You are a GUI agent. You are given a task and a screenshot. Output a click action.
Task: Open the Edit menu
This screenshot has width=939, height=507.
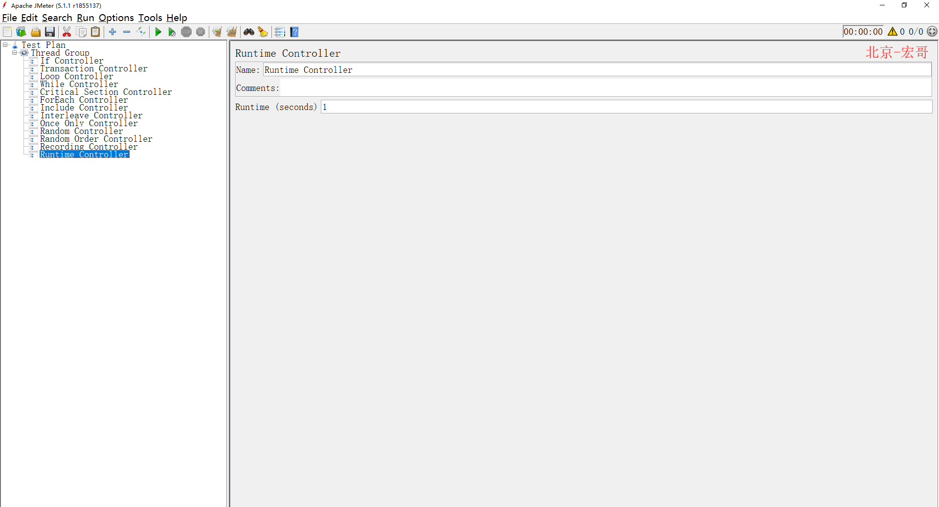(29, 18)
